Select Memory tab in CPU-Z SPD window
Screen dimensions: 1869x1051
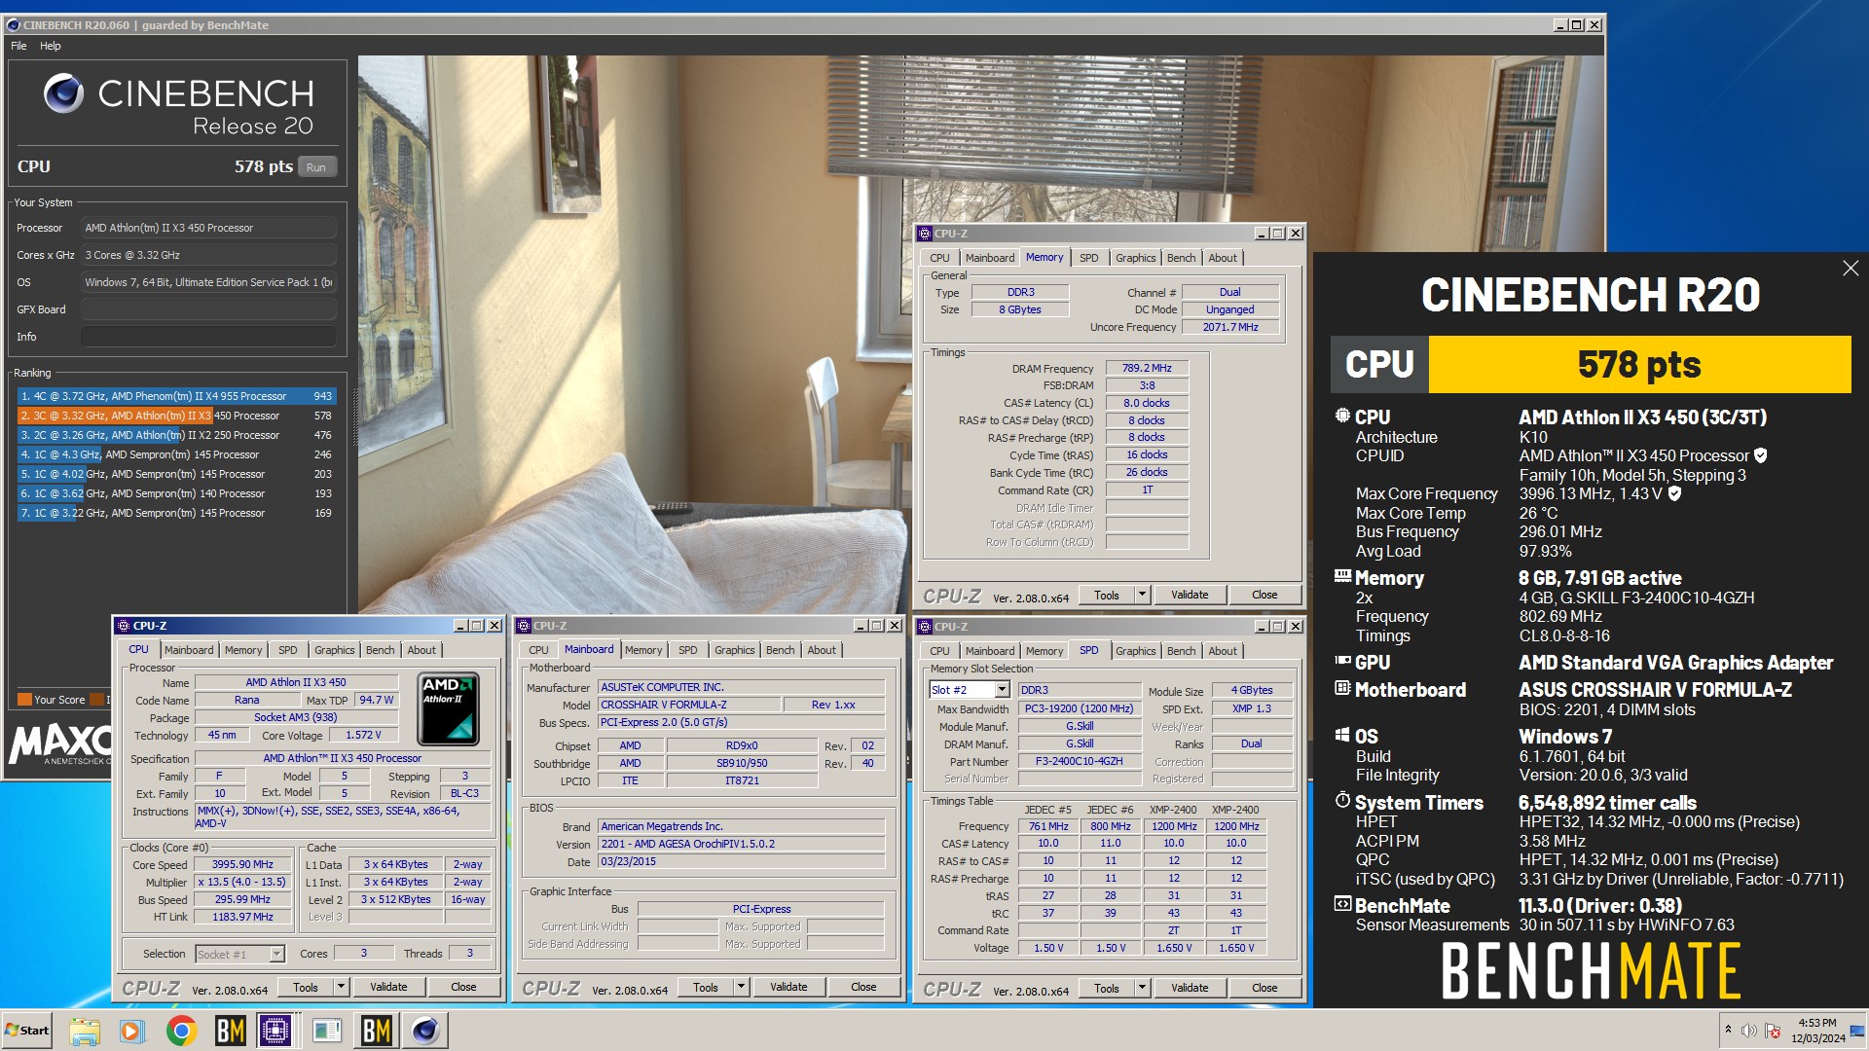tap(1044, 651)
